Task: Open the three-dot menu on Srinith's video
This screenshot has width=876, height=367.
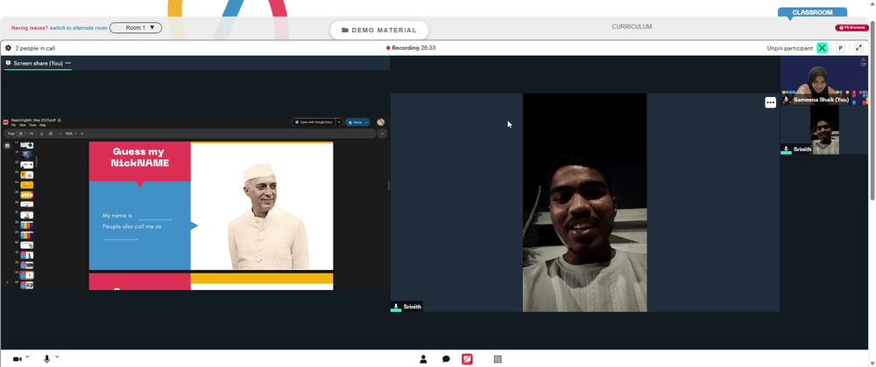Action: pyautogui.click(x=770, y=102)
